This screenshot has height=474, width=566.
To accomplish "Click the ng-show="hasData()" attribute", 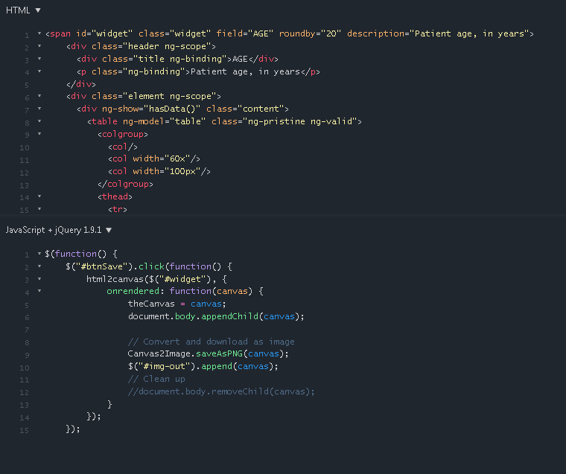I will tap(151, 109).
